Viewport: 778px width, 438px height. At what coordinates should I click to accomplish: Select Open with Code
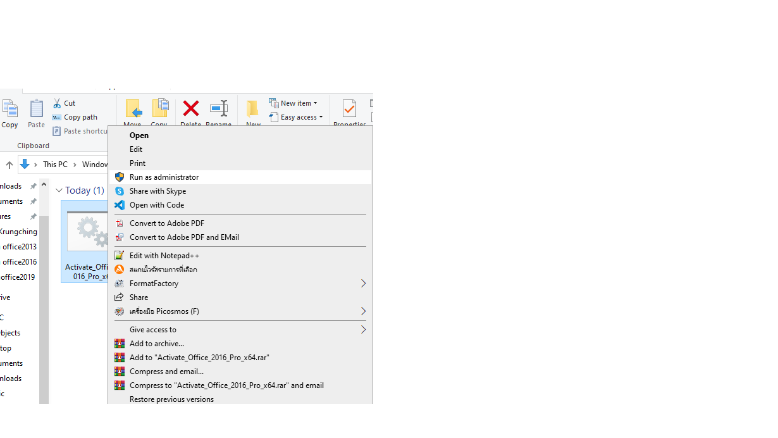[x=240, y=205]
